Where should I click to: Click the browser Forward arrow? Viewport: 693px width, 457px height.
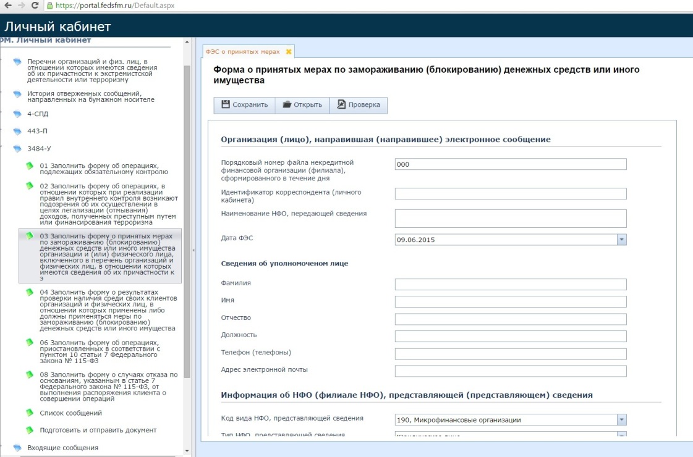(21, 6)
